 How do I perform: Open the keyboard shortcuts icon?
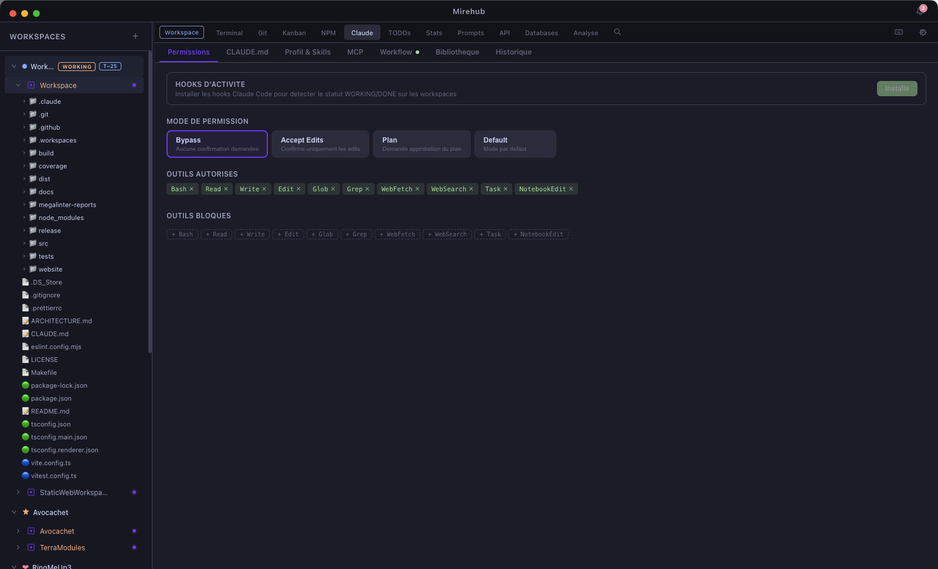[x=899, y=32]
